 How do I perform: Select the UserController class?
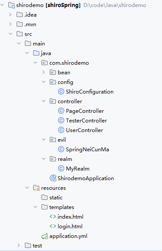[x=84, y=130]
